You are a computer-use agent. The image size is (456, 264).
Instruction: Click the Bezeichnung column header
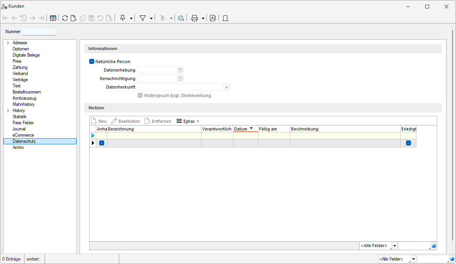(154, 129)
